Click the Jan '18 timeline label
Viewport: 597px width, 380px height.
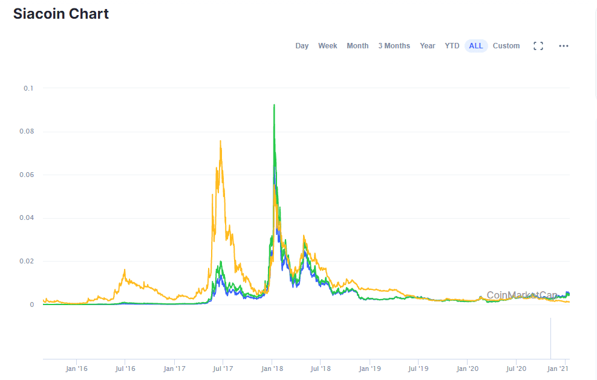click(x=272, y=369)
